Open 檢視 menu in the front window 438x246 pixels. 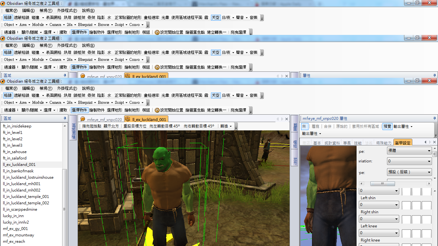coord(46,88)
